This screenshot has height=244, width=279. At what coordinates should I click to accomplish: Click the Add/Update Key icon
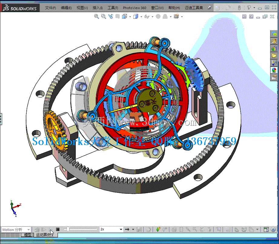[x=165, y=229]
